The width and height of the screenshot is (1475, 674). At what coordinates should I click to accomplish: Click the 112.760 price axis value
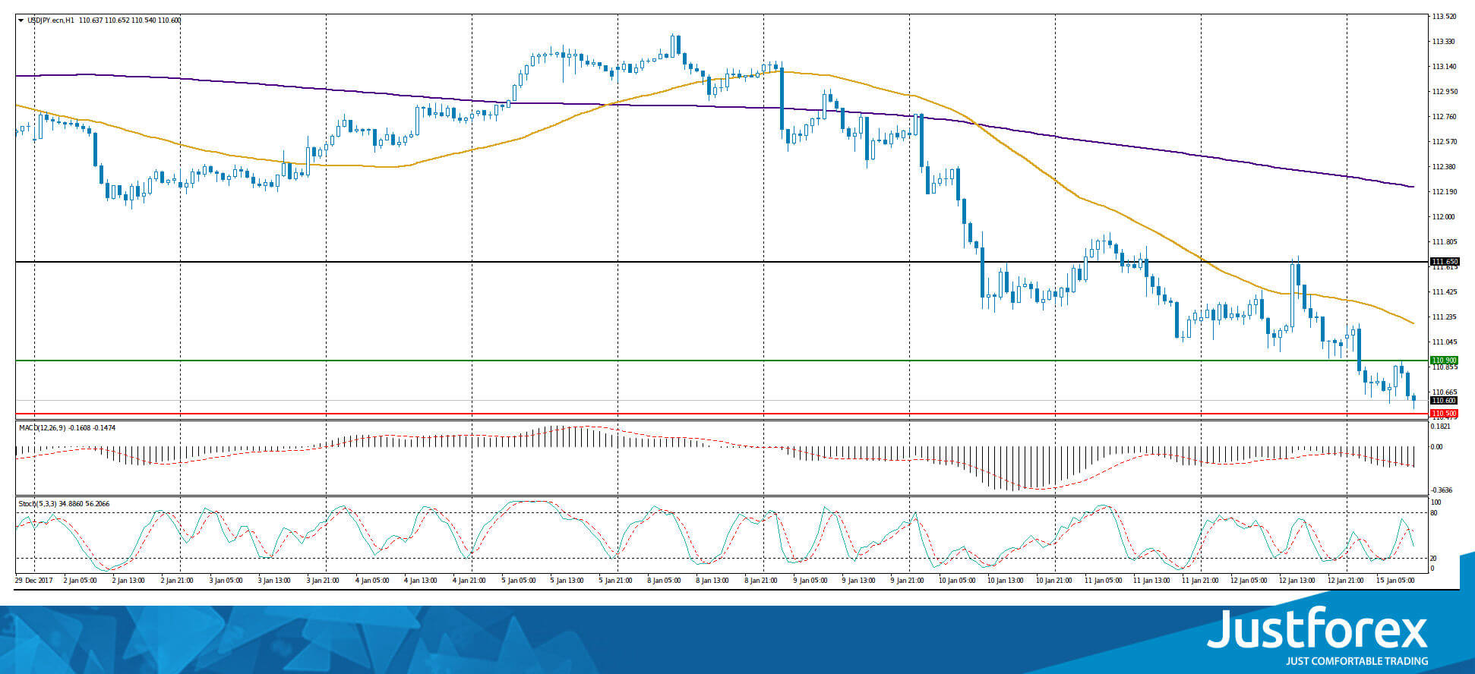click(1445, 117)
